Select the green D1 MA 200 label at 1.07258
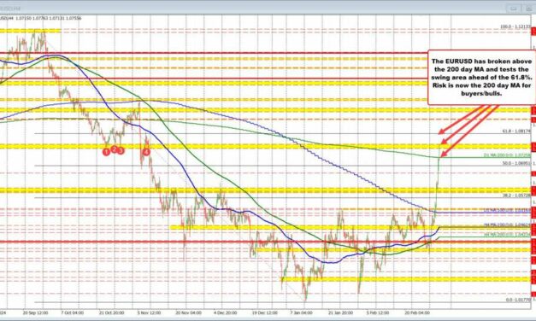The width and height of the screenshot is (536, 321). (507, 155)
